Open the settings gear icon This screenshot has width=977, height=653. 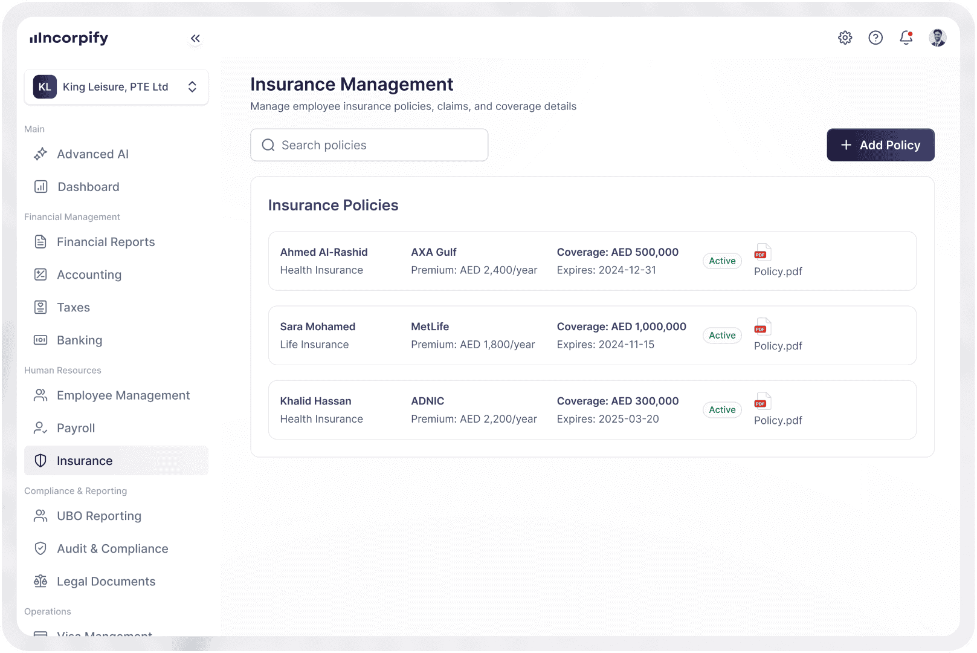845,37
